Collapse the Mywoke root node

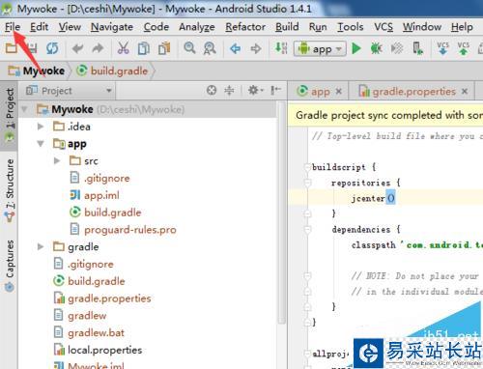tap(24, 109)
